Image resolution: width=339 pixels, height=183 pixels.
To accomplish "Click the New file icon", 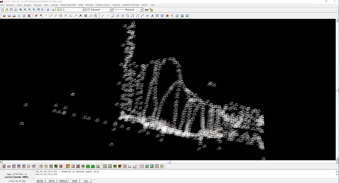I will click(x=2, y=10).
